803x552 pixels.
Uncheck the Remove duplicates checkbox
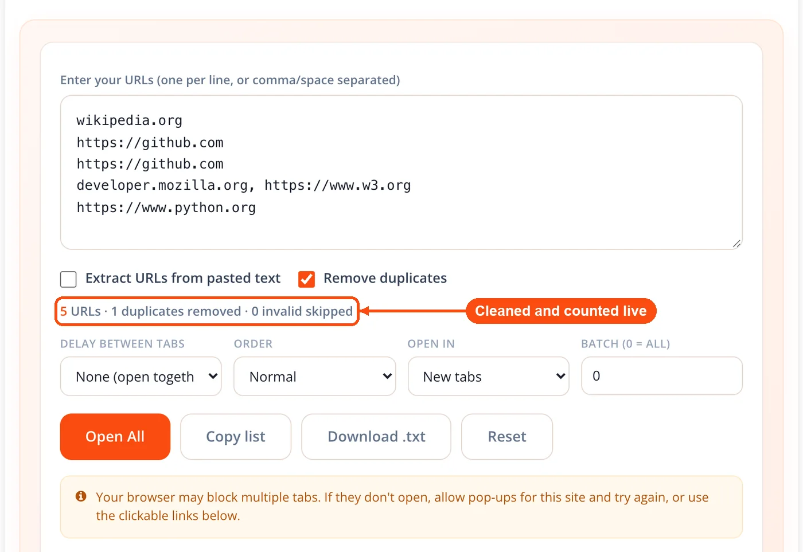tap(306, 279)
